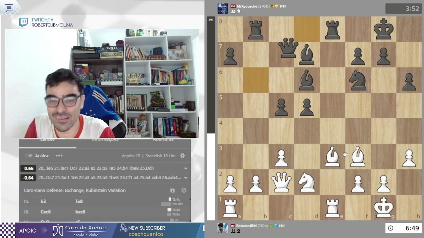The image size is (424, 238).
Task: Select the black bishop on d6
Action: [x=307, y=80]
